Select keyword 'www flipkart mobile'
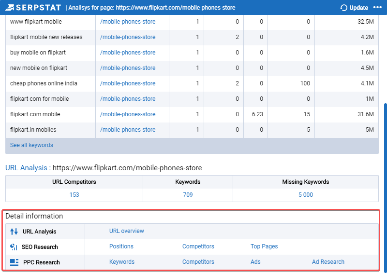 pyautogui.click(x=36, y=22)
